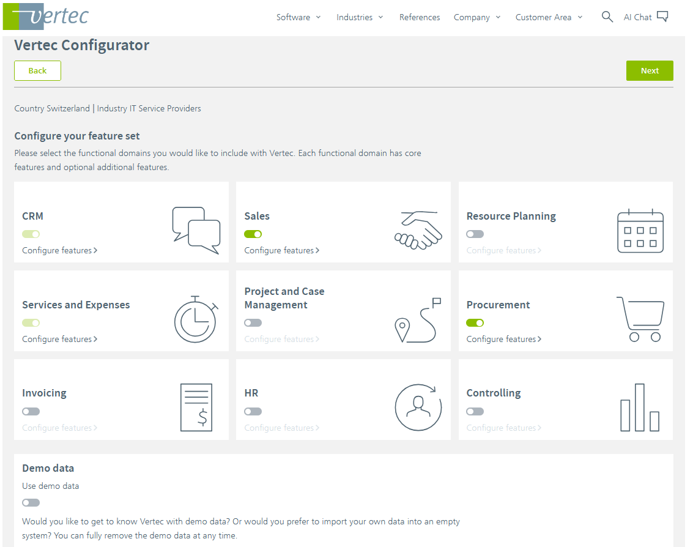Enable the Invoicing toggle
Image resolution: width=693 pixels, height=547 pixels.
point(31,412)
